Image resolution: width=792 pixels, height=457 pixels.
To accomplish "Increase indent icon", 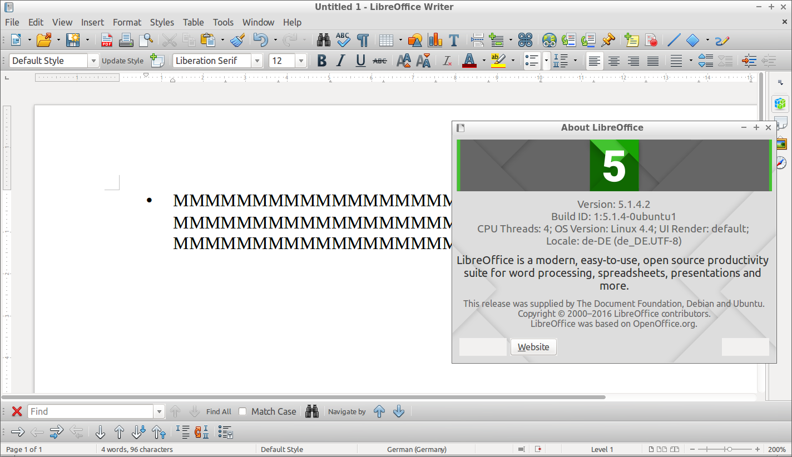I will (x=749, y=61).
